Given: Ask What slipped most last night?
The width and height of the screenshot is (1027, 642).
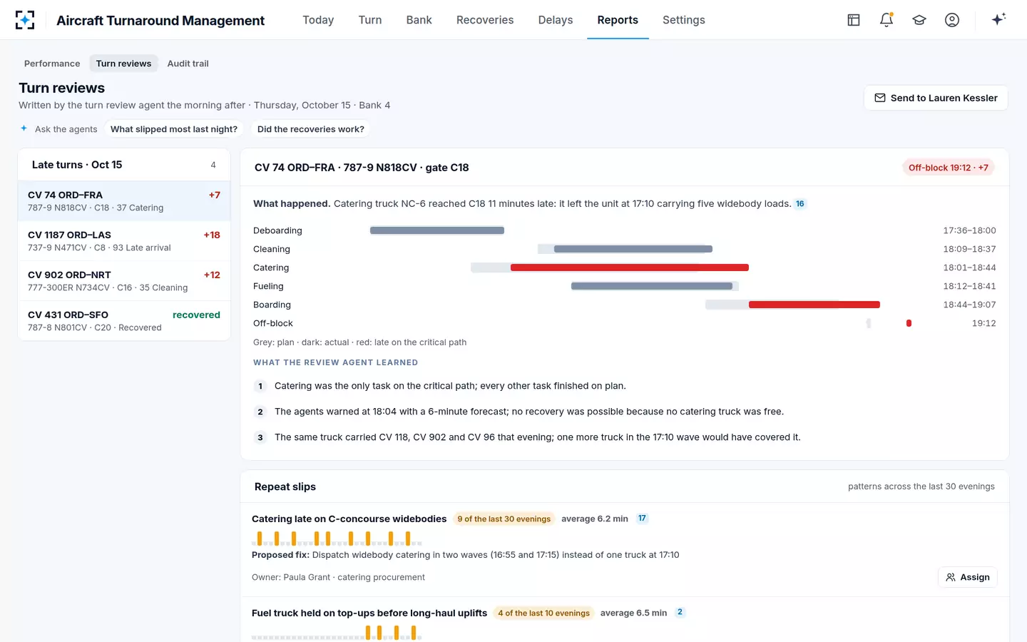Looking at the screenshot, I should pyautogui.click(x=174, y=129).
